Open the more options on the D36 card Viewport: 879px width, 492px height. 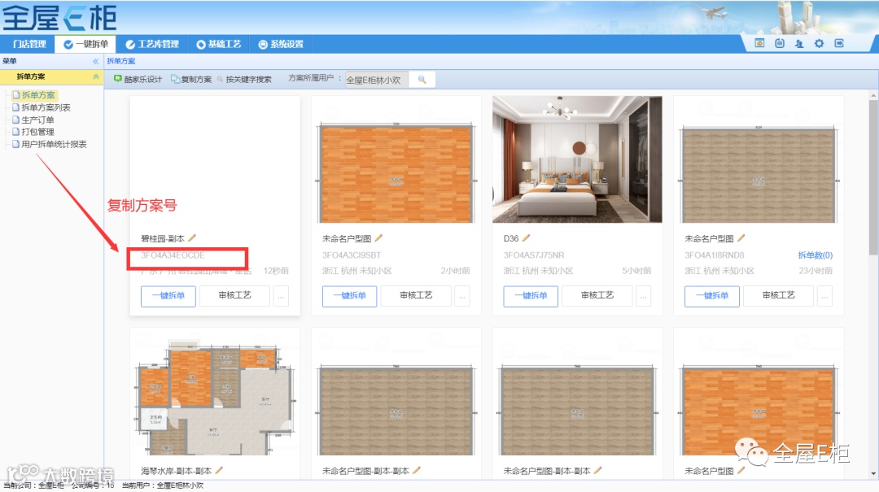(x=644, y=296)
